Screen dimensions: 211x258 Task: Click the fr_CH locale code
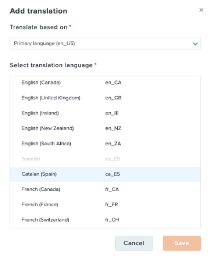(x=112, y=220)
